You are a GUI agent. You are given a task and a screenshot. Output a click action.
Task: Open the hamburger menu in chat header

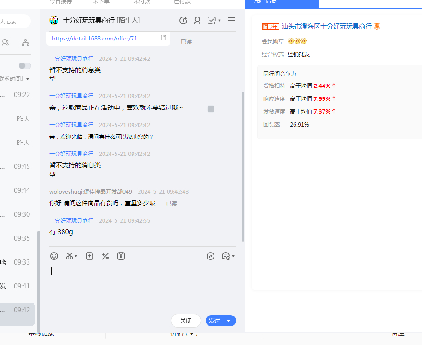[231, 21]
